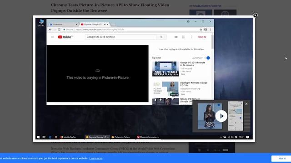
Task: Close the image lightbox overlay
Action: (x=255, y=15)
